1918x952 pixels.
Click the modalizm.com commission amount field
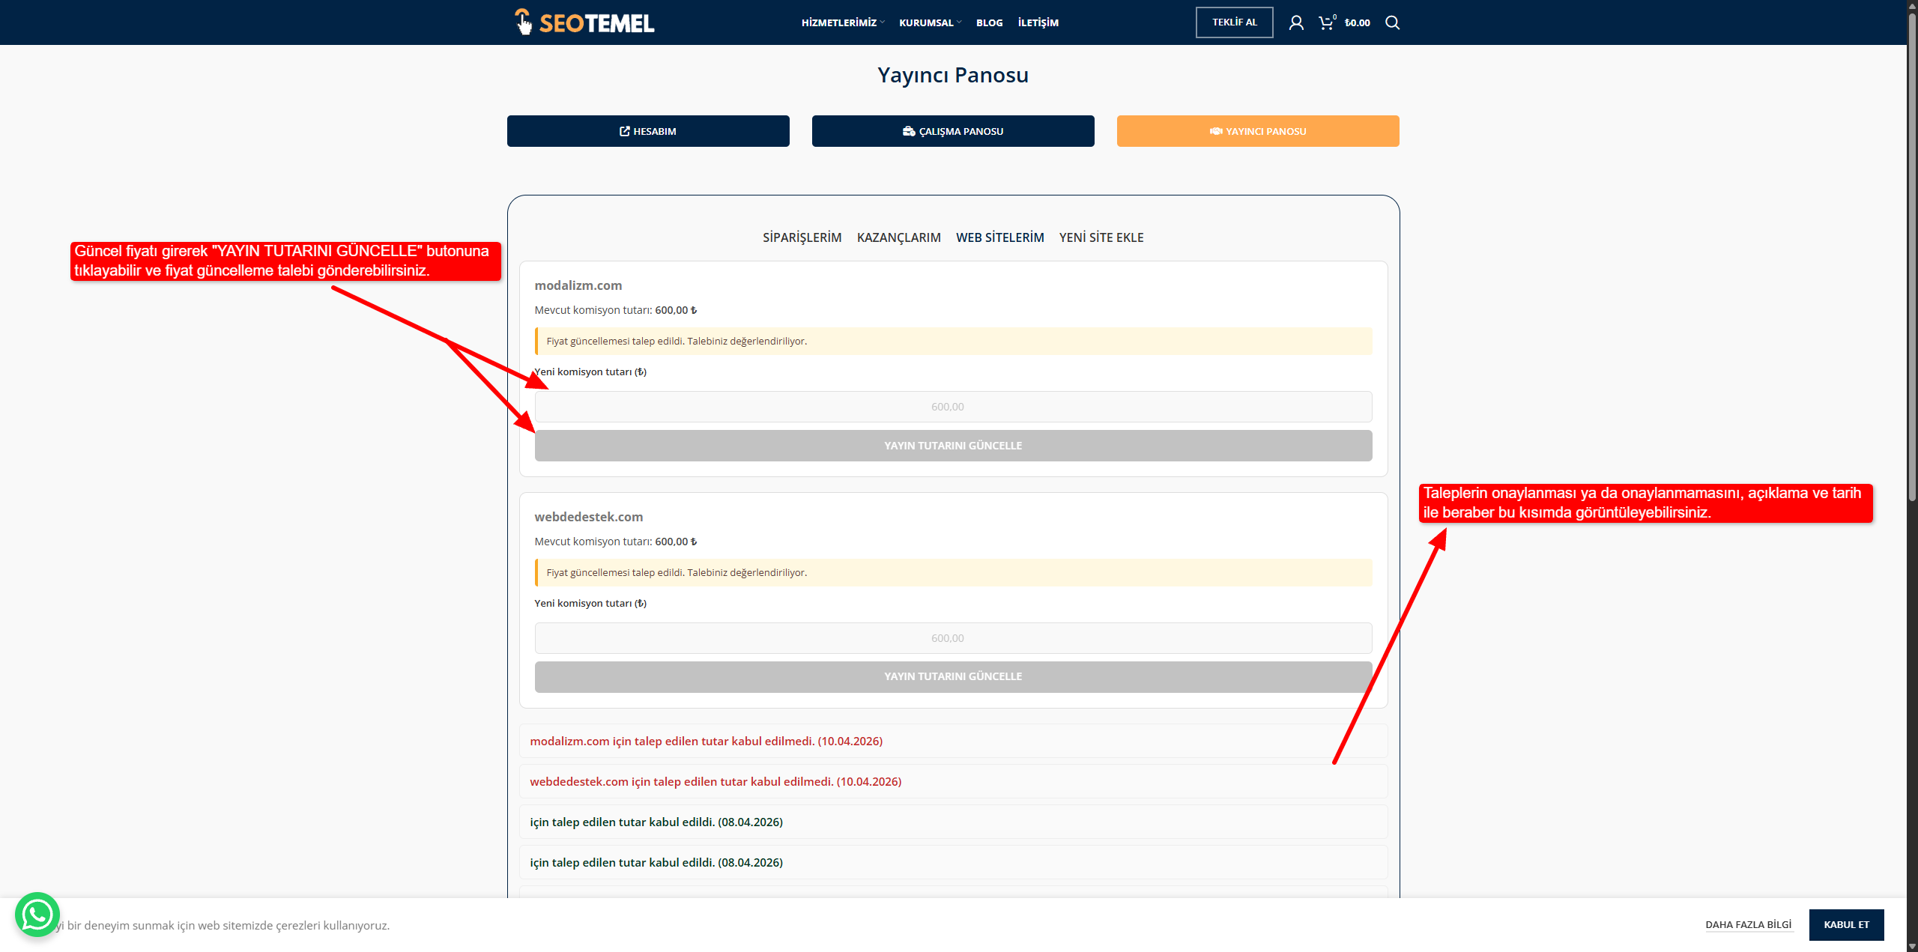pos(953,407)
